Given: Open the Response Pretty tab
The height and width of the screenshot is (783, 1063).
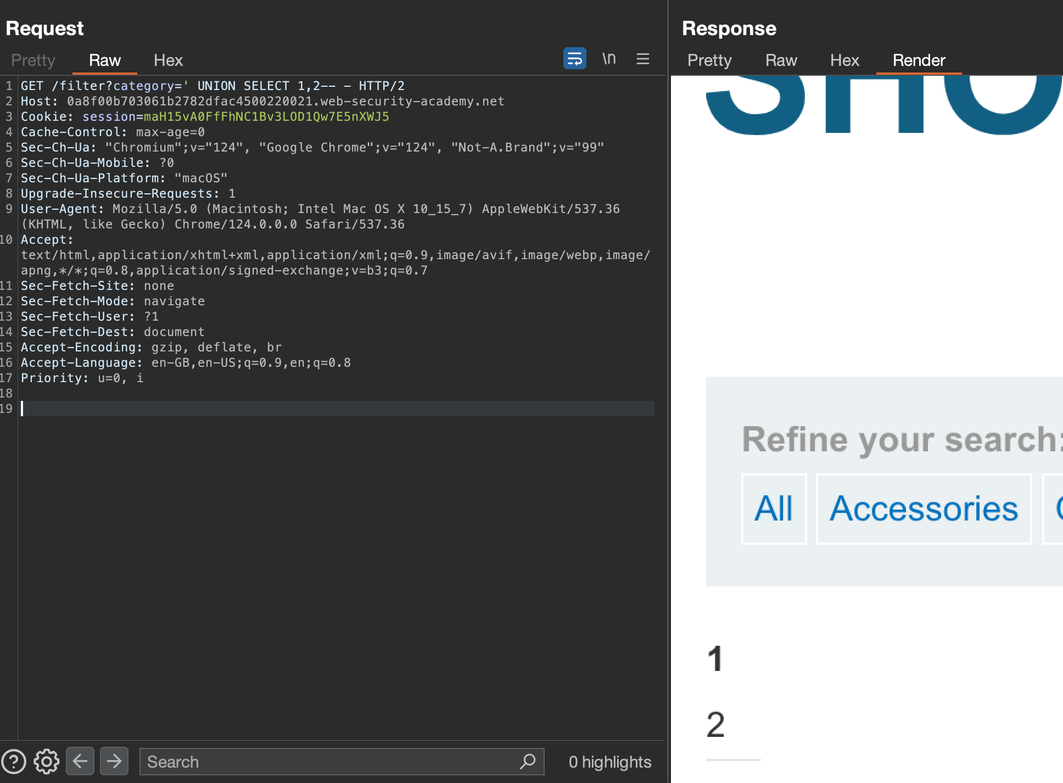Looking at the screenshot, I should tap(709, 60).
